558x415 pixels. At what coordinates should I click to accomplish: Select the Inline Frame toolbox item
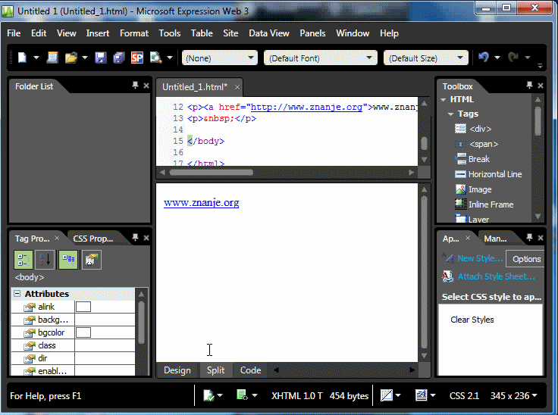coord(490,204)
